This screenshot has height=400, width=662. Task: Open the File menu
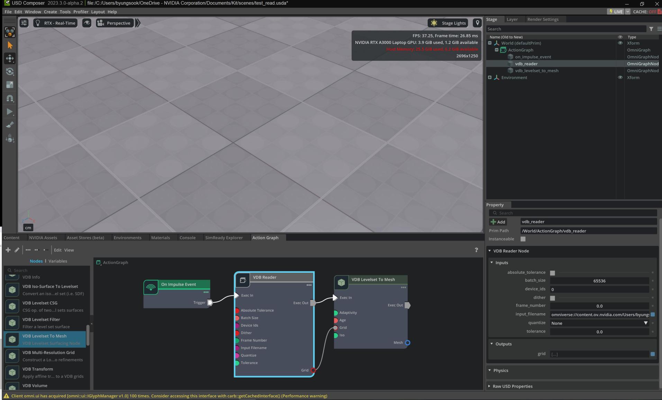(x=8, y=12)
